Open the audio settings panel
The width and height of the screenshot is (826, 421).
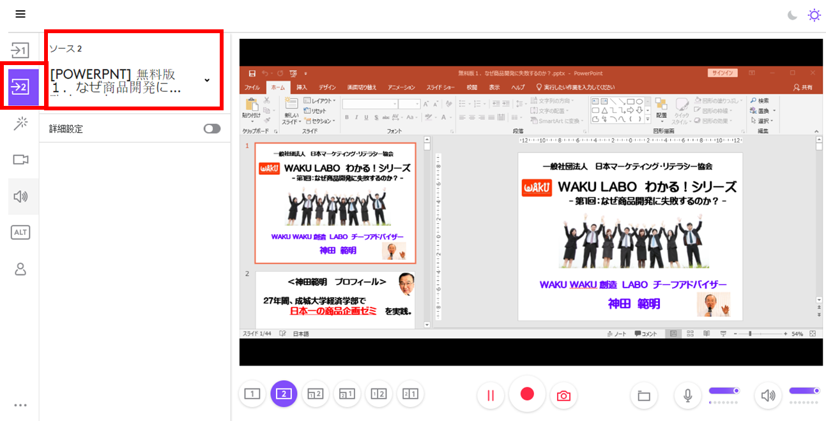[20, 196]
